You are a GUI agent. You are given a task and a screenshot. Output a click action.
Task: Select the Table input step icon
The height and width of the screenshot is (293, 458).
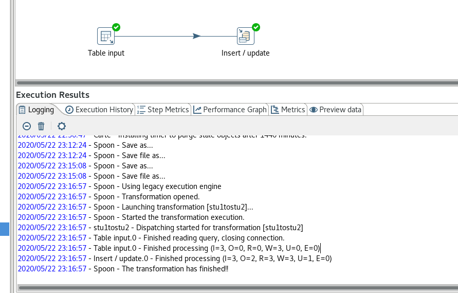(x=106, y=36)
